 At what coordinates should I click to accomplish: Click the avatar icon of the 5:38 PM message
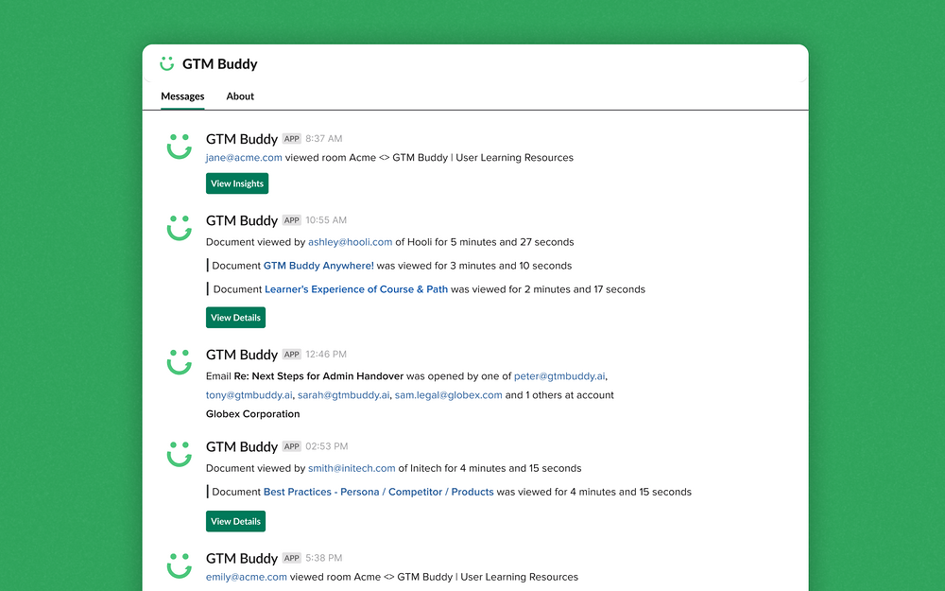coord(179,565)
